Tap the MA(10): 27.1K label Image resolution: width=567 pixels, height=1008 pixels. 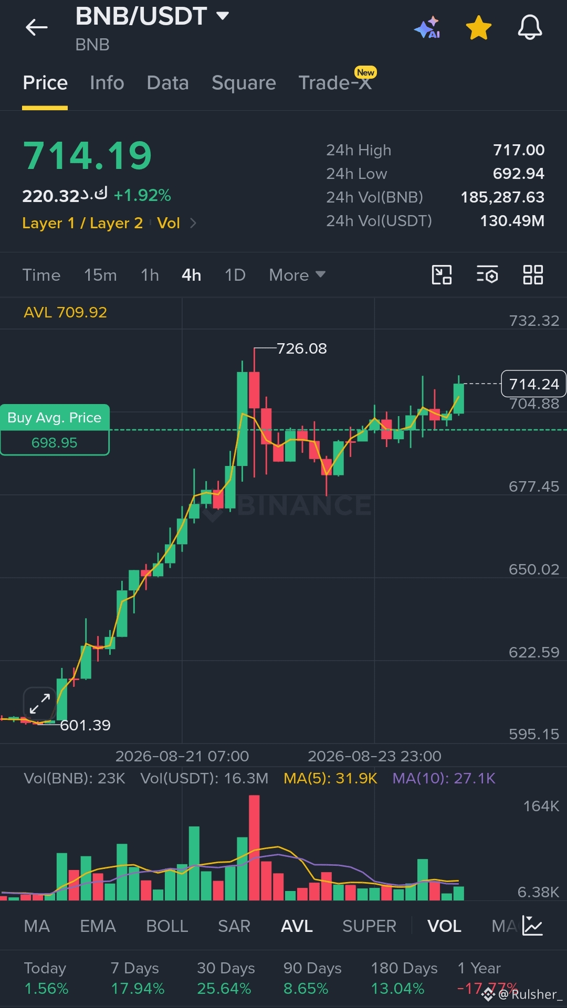[x=444, y=778]
